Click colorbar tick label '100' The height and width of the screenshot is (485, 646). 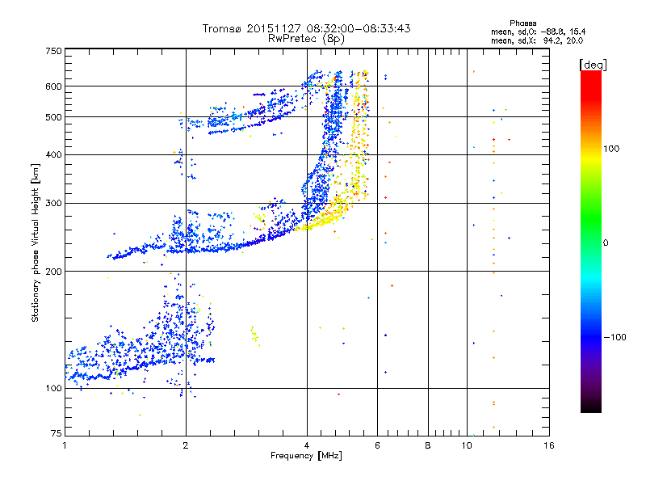(x=611, y=149)
